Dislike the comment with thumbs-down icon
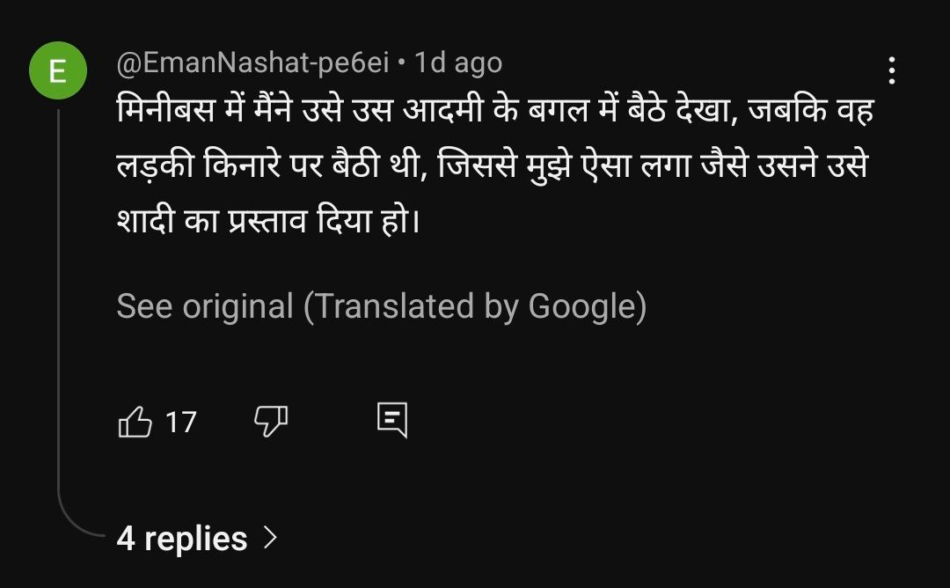This screenshot has width=950, height=588. point(271,422)
